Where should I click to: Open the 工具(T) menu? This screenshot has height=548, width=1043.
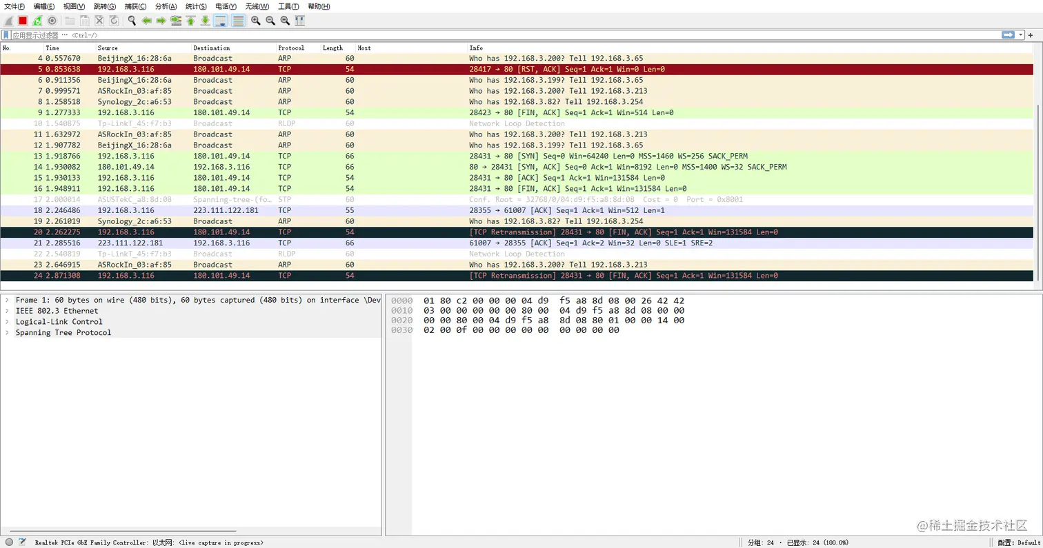tap(288, 6)
